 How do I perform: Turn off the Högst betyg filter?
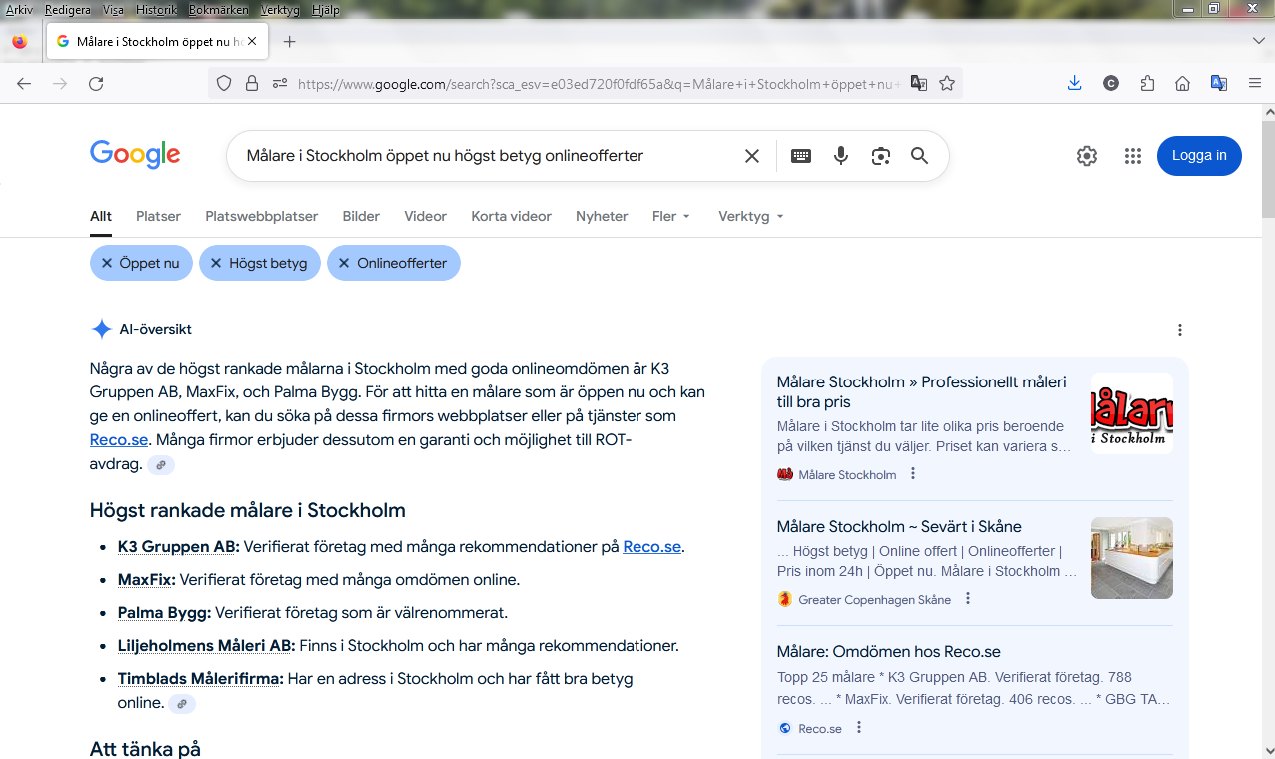pos(216,263)
